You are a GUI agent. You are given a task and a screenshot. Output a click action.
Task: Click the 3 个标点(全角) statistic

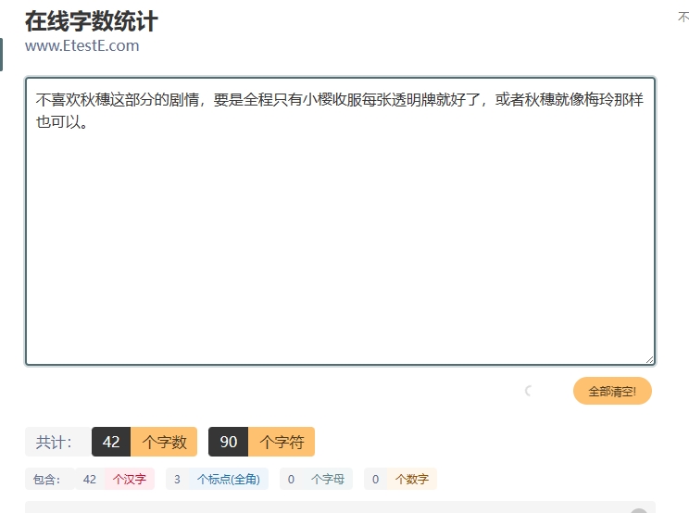(217, 479)
